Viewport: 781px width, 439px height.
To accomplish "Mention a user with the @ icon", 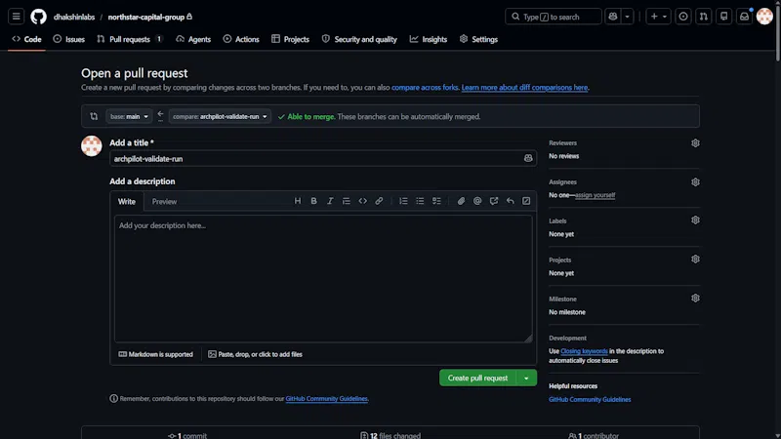I will [477, 201].
